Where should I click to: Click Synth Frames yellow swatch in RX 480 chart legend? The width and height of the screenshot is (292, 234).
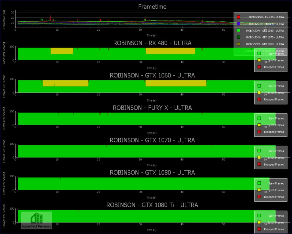pos(259,60)
